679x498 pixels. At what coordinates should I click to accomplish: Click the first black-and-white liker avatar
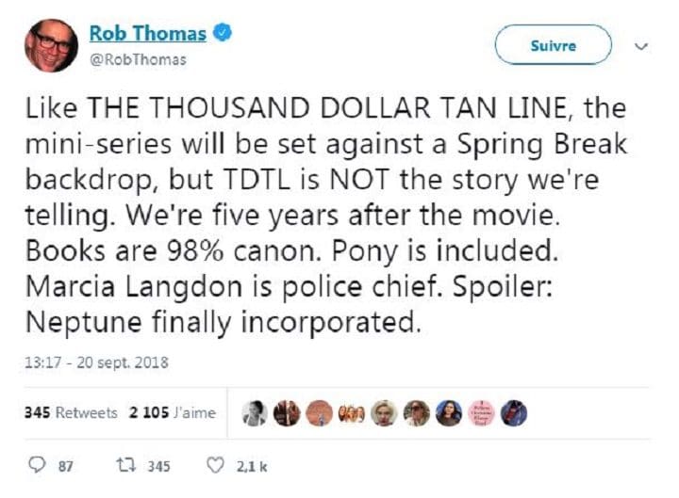pyautogui.click(x=255, y=412)
